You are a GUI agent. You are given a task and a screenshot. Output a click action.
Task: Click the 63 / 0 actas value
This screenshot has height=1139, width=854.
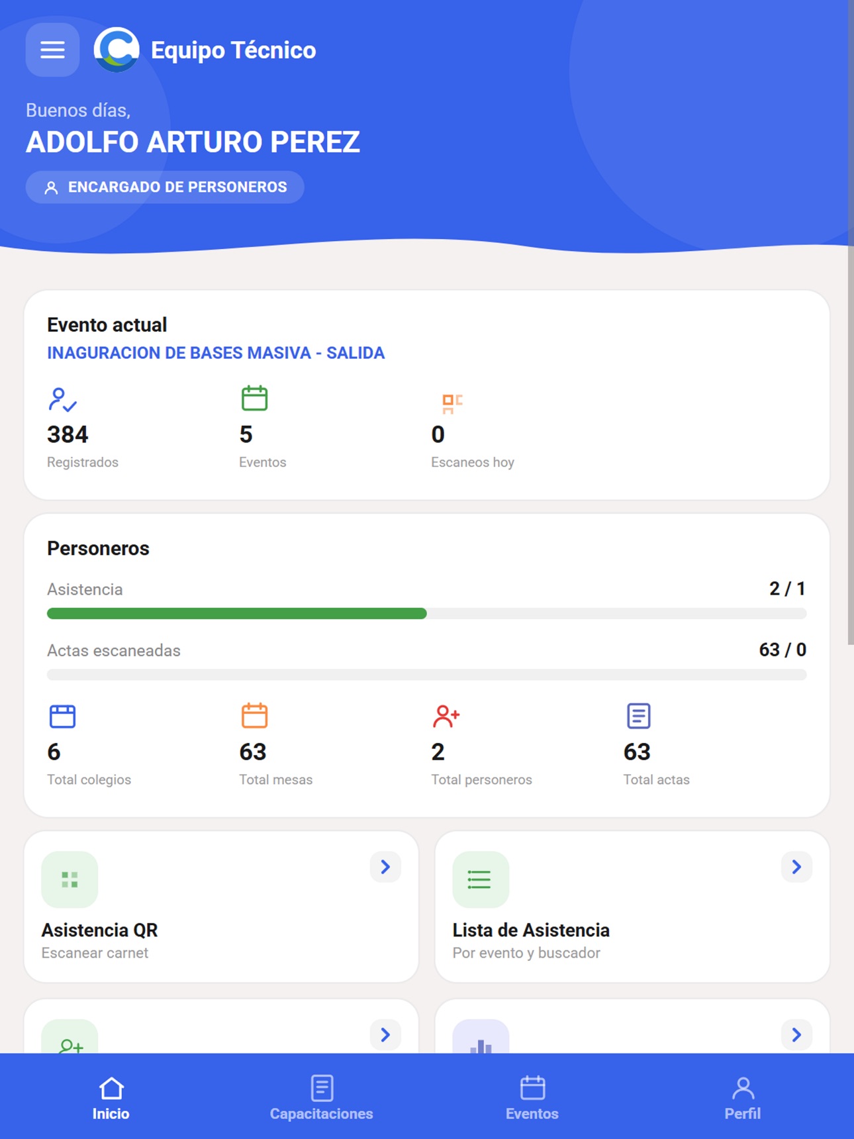click(x=783, y=650)
